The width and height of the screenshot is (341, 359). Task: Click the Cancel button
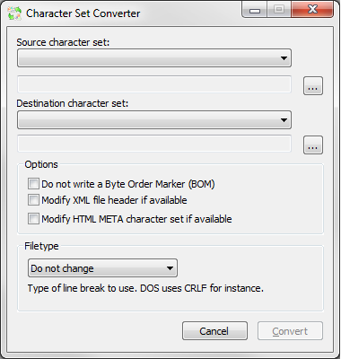(x=214, y=331)
